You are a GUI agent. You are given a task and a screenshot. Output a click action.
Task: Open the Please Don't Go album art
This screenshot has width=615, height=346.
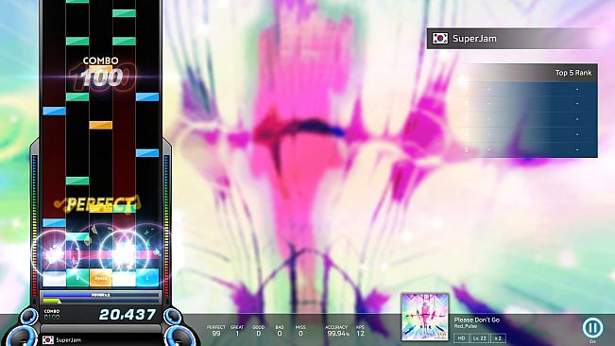pos(425,317)
